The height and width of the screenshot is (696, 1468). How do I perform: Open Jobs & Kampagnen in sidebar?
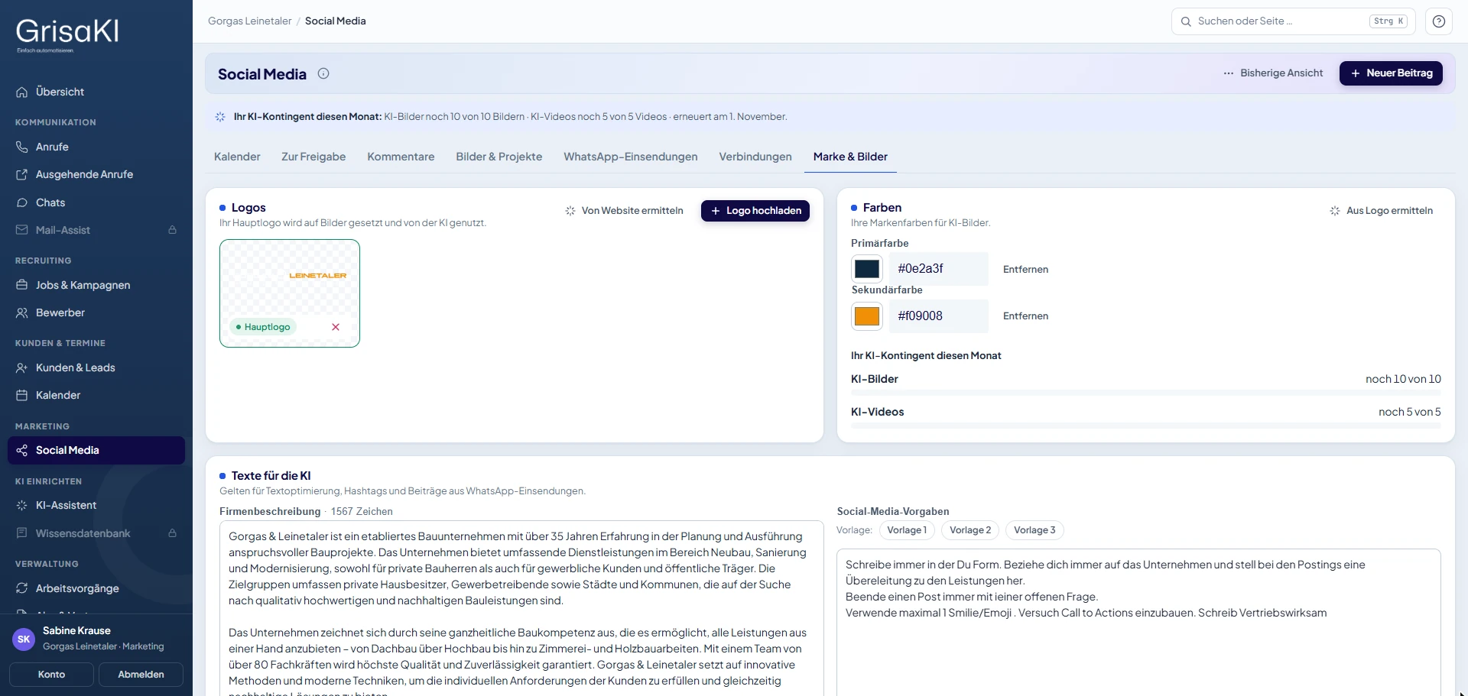coord(96,285)
